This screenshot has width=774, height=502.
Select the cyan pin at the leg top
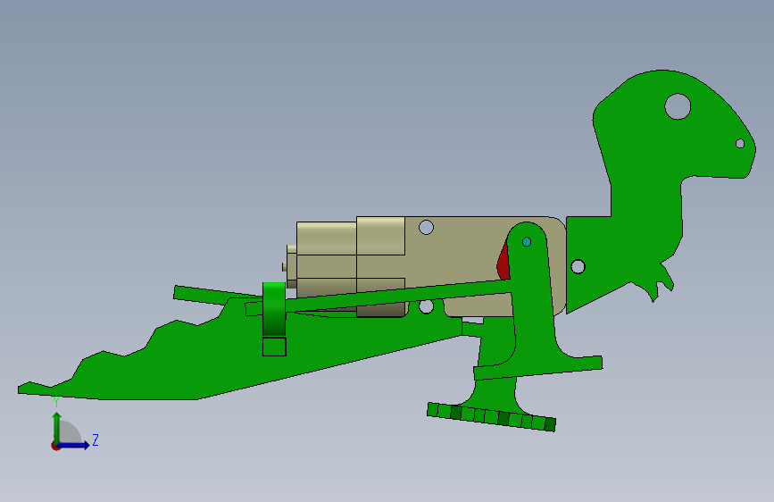pyautogui.click(x=526, y=241)
